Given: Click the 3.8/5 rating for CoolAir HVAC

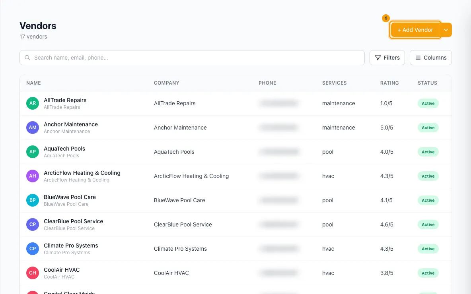Looking at the screenshot, I should coord(387,273).
